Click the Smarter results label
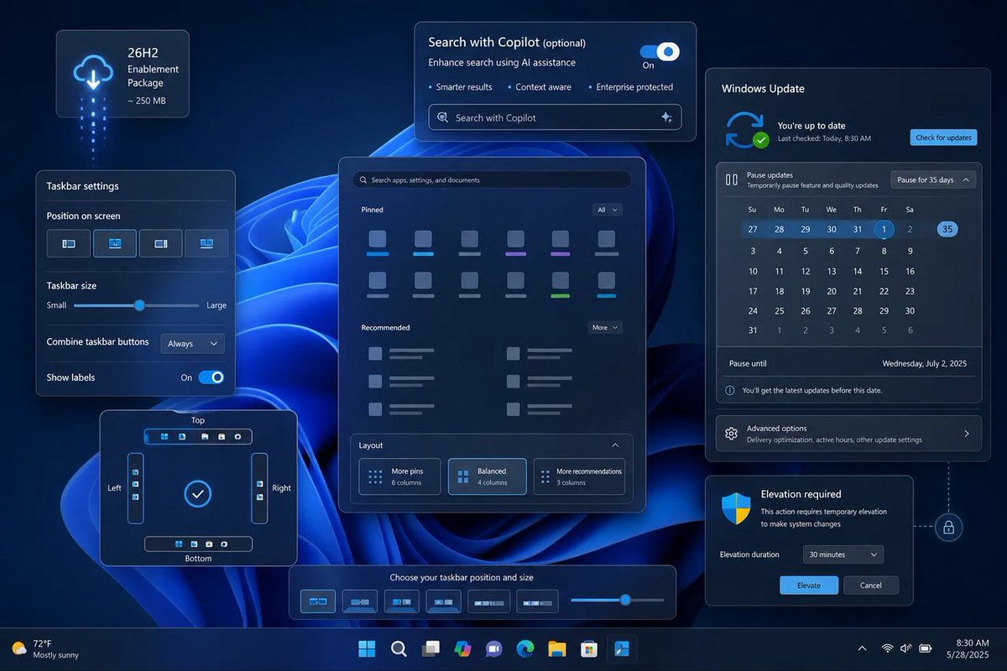 tap(464, 87)
